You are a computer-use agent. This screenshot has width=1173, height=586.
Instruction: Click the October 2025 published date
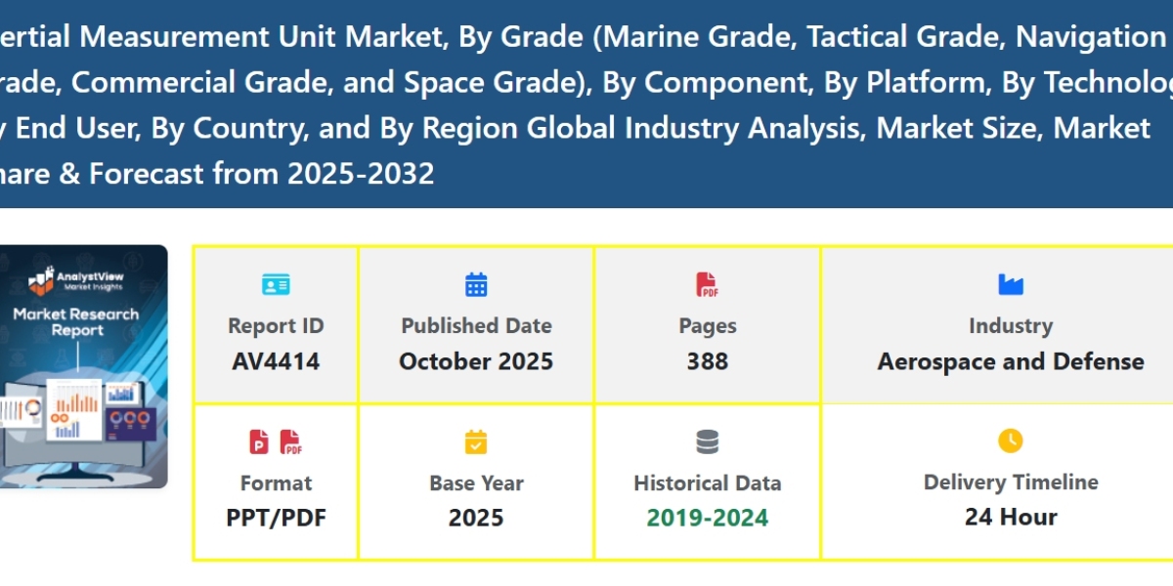coord(476,361)
